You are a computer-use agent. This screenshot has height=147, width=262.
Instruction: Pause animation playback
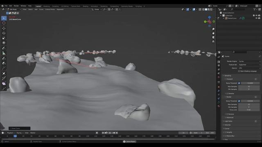tap(110, 133)
